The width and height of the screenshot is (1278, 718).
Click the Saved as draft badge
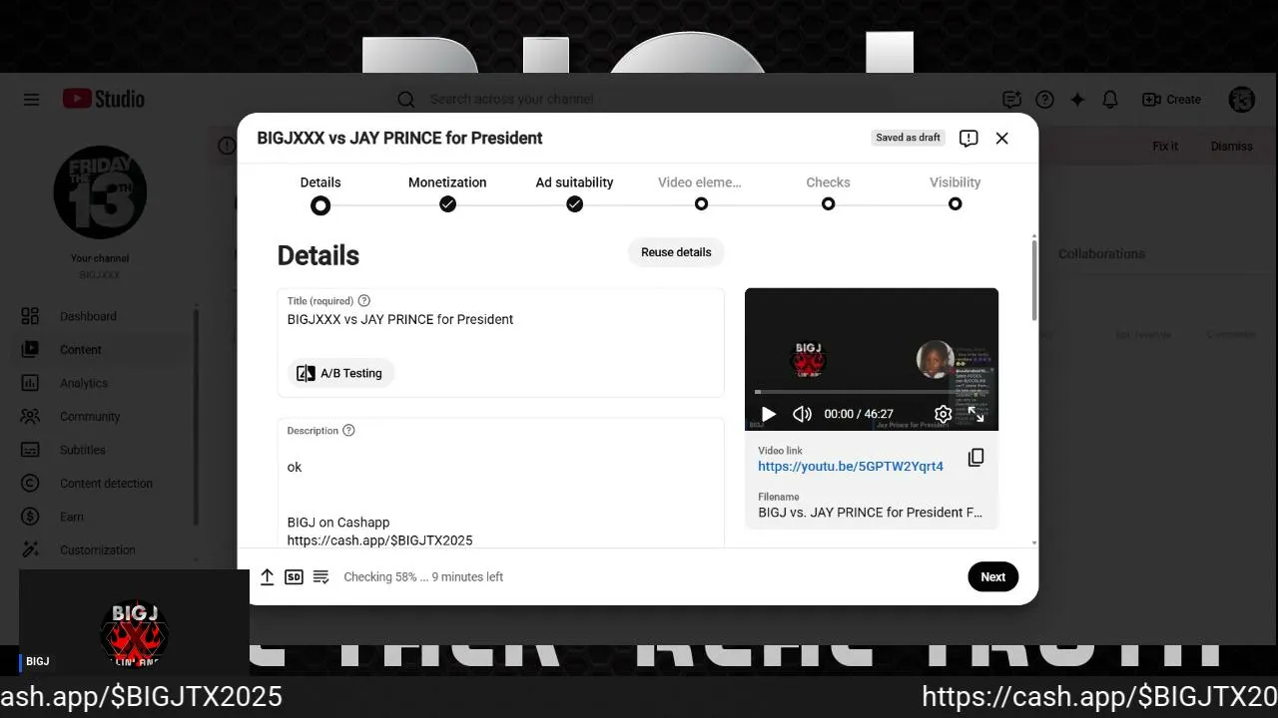pos(909,138)
